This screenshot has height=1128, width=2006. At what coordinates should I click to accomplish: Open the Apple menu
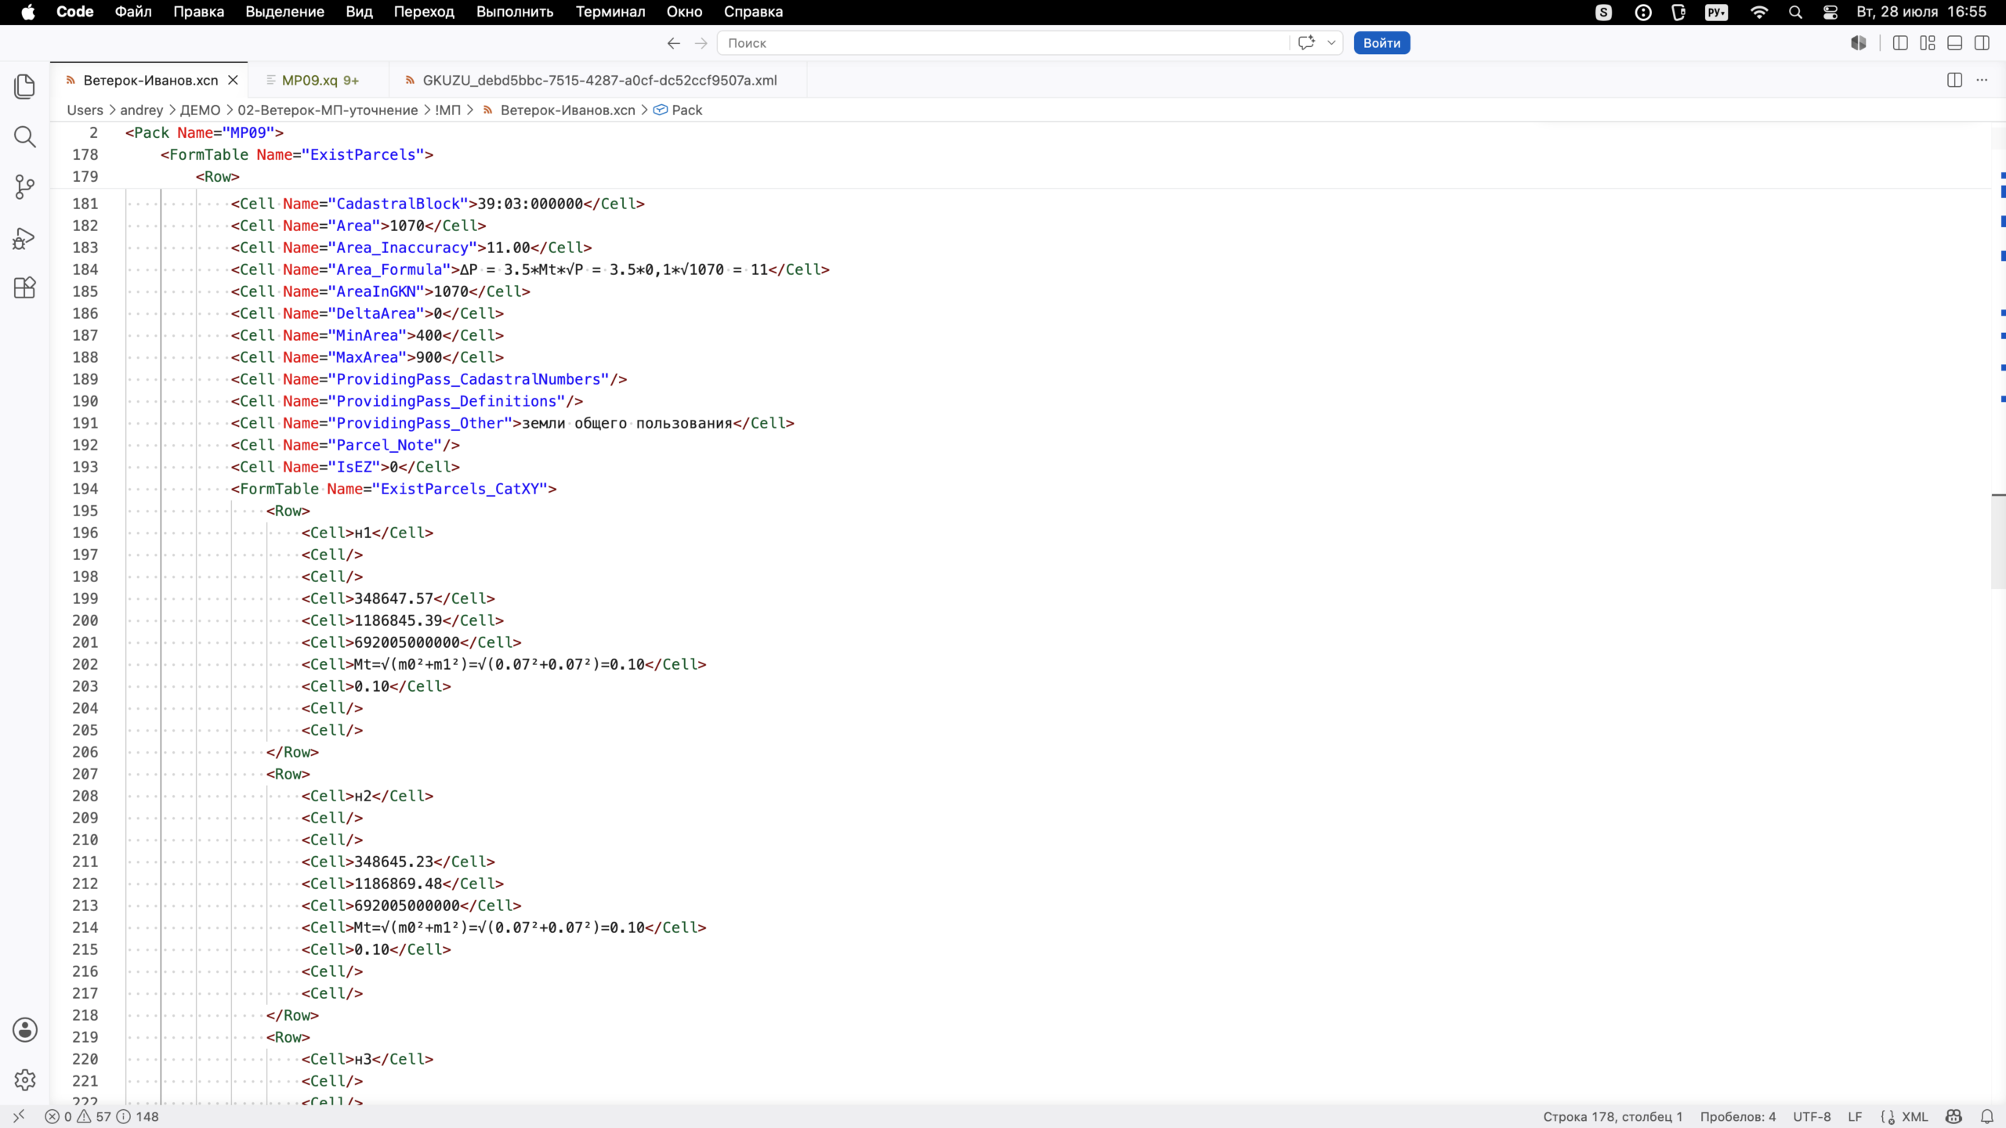[x=28, y=12]
